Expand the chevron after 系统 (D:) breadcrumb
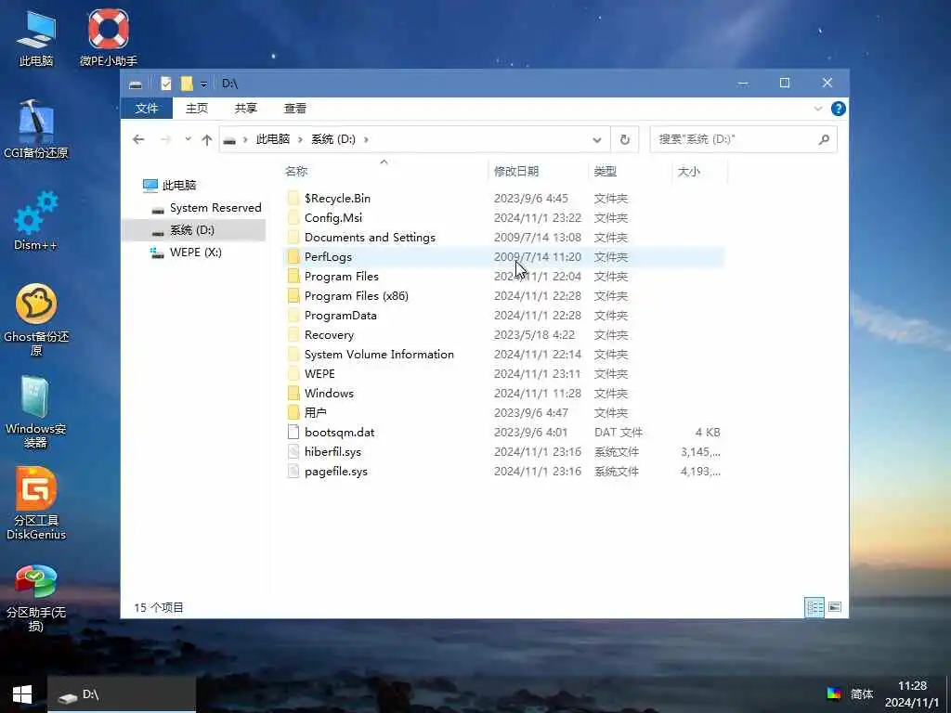 coord(366,139)
